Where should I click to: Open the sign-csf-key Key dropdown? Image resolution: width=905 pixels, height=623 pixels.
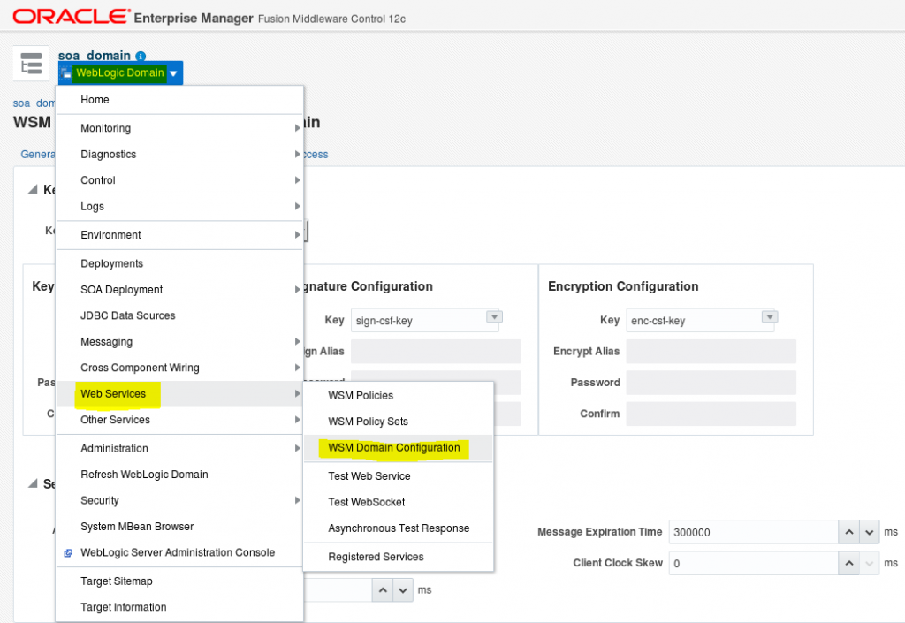tap(494, 316)
